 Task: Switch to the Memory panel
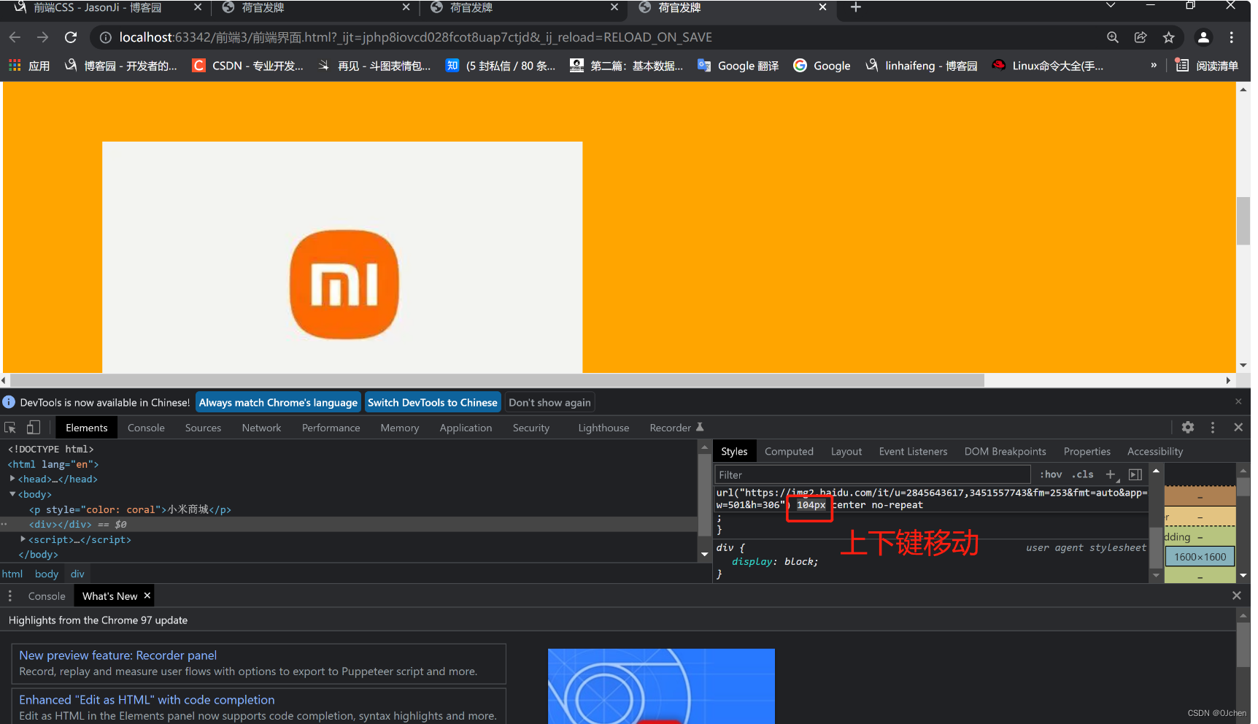pyautogui.click(x=399, y=428)
